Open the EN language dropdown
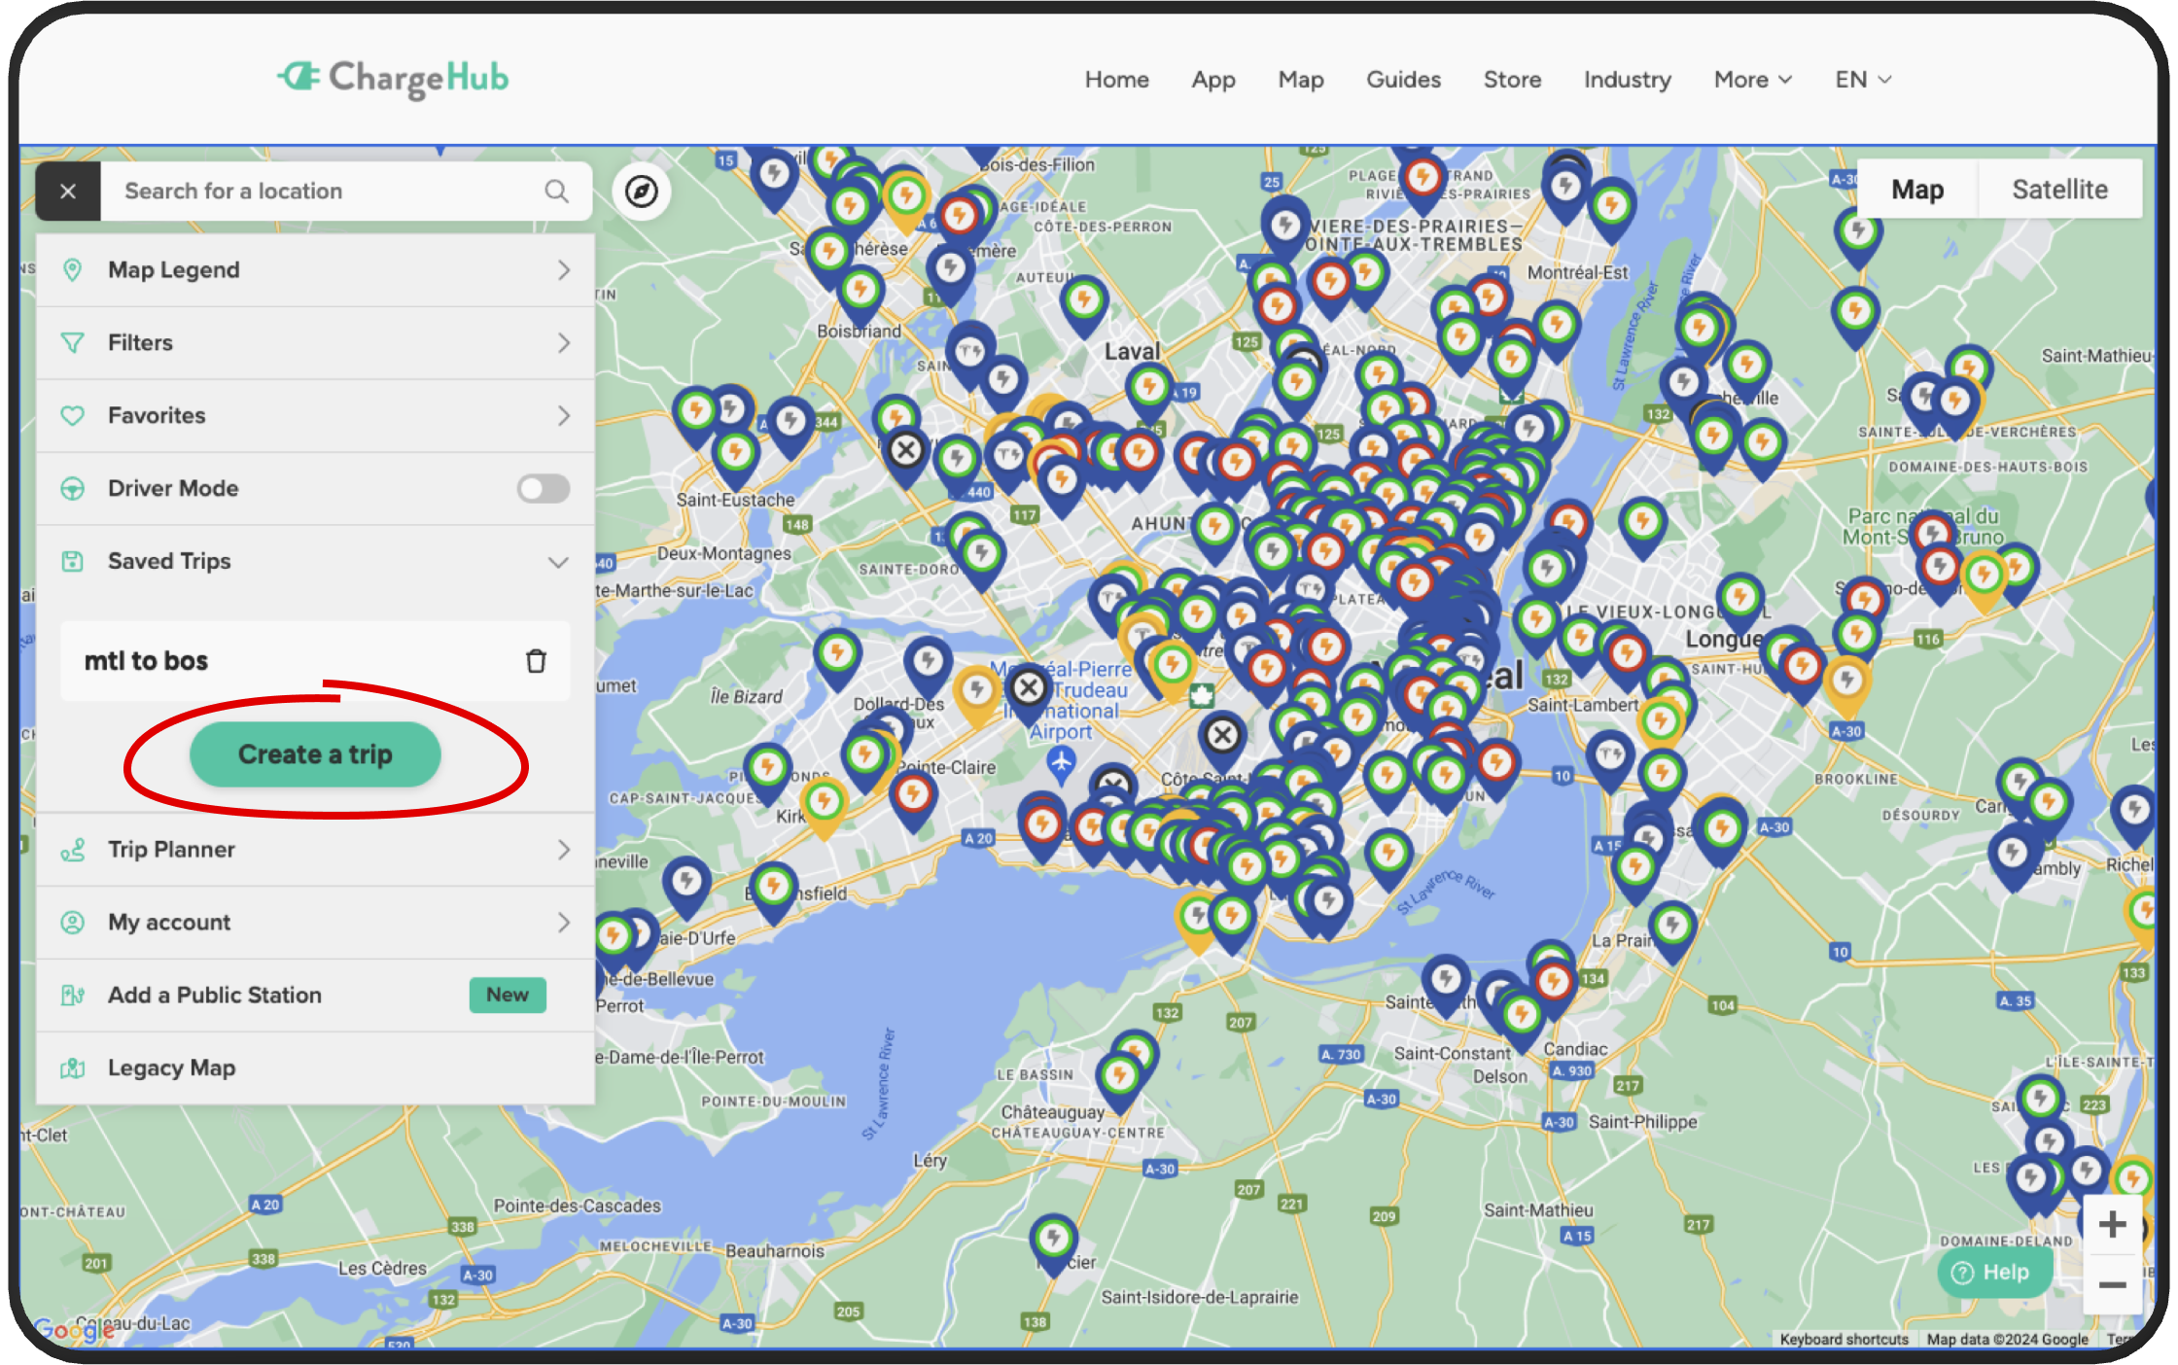Screen dimensions: 2178x1365 [1860, 80]
